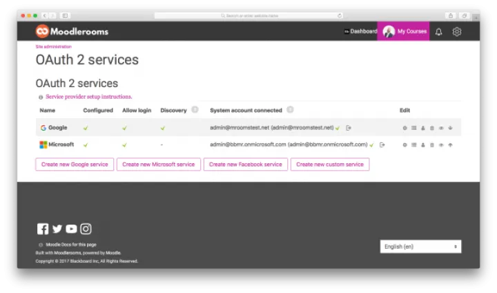Open Discovery column help icon
Screen dimensions: 497x293
[x=195, y=109]
